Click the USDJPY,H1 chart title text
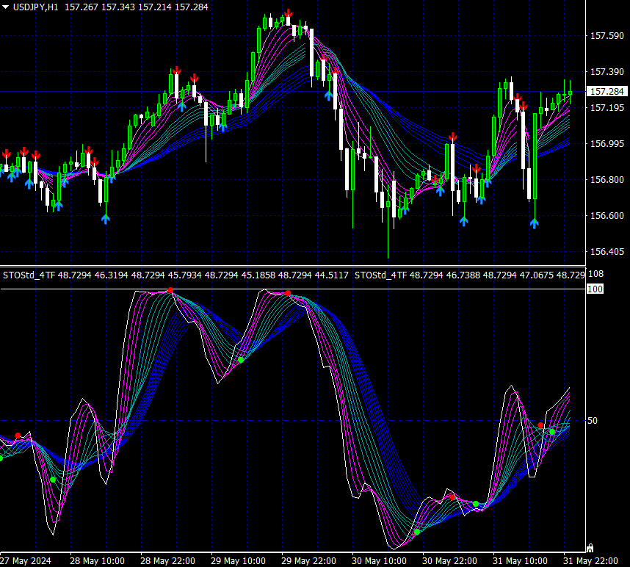The image size is (630, 567). coord(35,7)
